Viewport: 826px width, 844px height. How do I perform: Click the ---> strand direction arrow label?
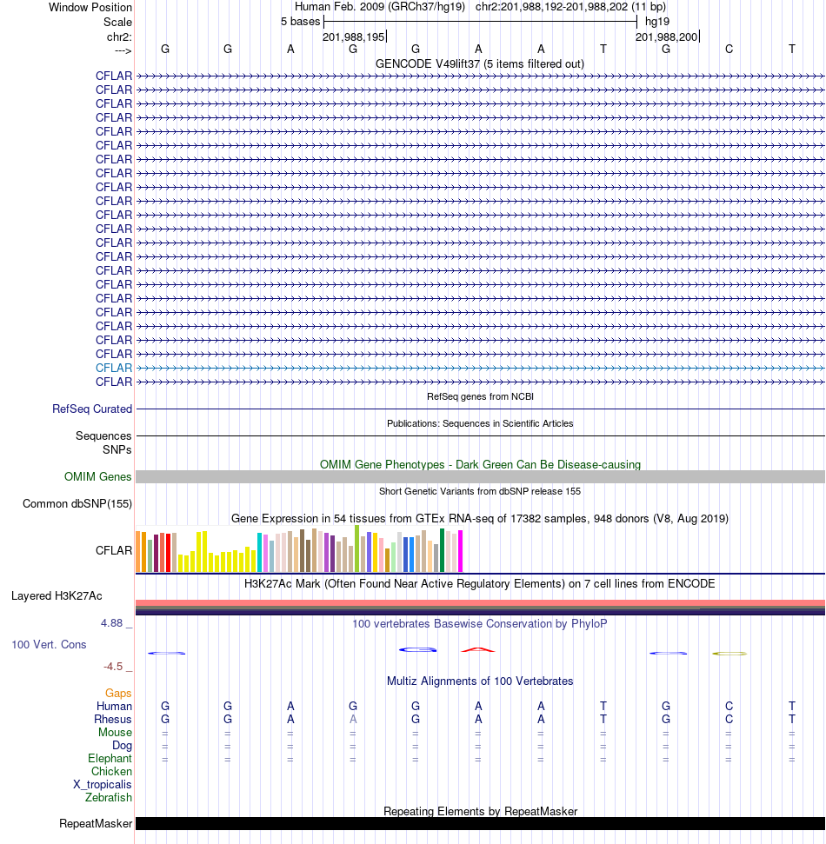(x=123, y=50)
